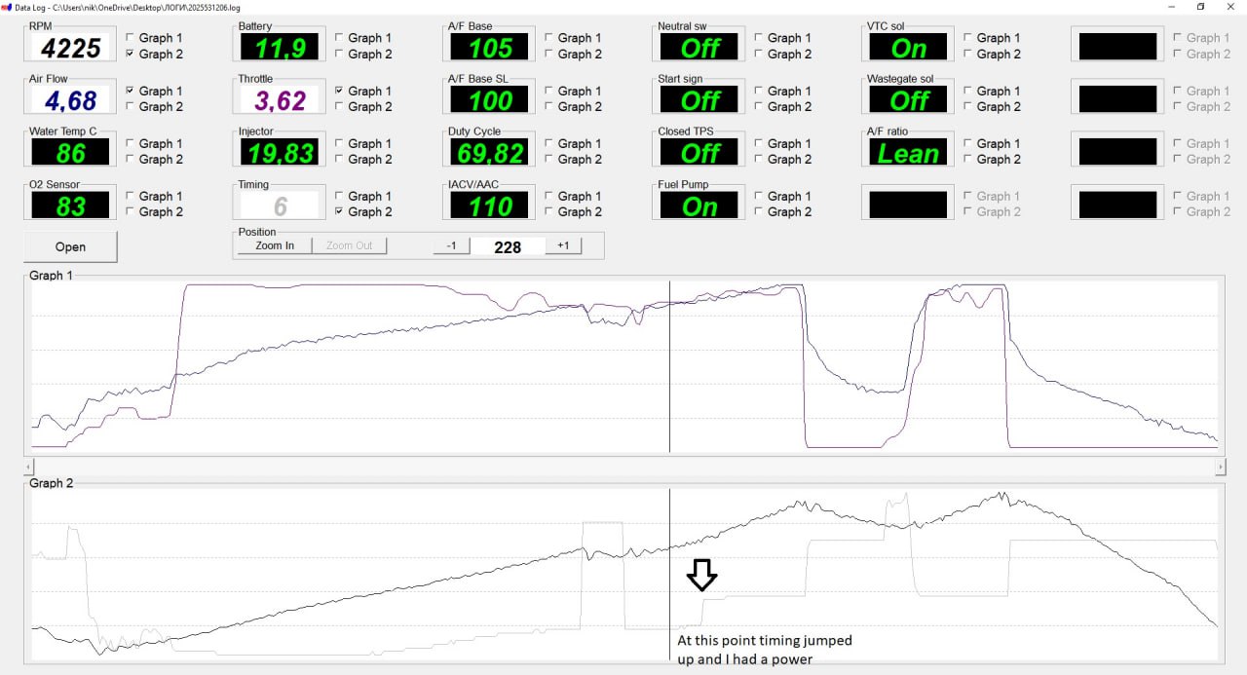Click the horizontal scrollbar track under Graph 1
The width and height of the screenshot is (1247, 675).
(x=623, y=468)
